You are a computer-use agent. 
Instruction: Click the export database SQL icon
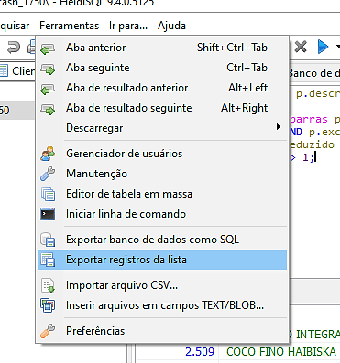pos(48,240)
